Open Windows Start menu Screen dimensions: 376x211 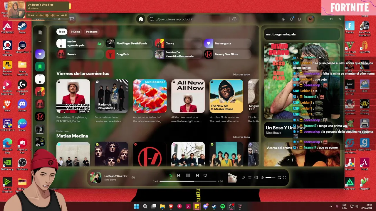[x=136, y=206]
